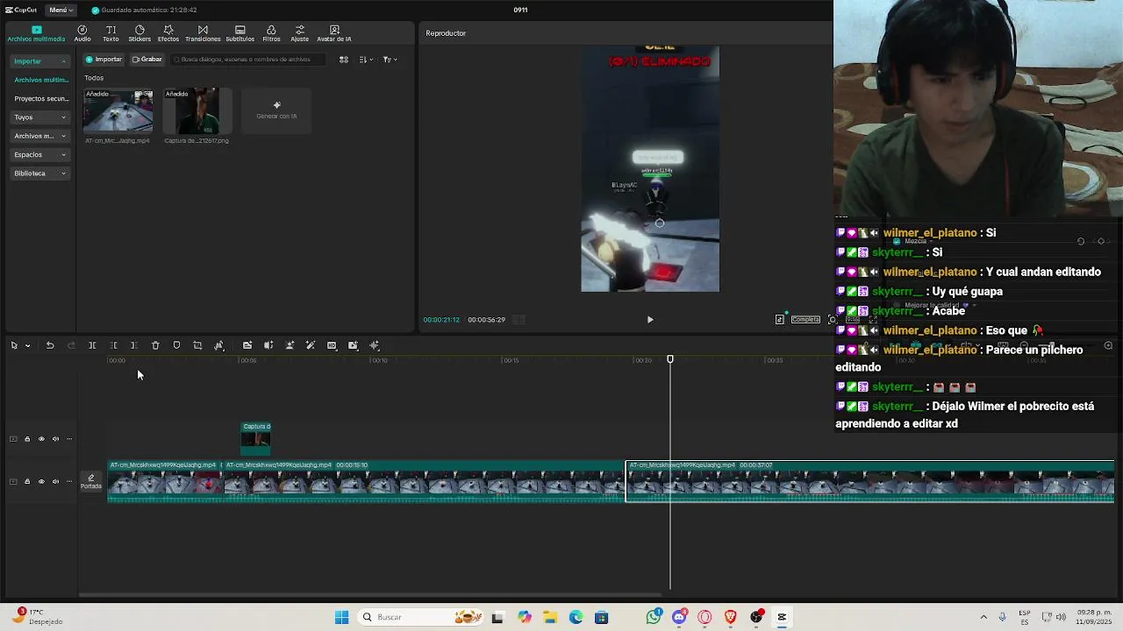
Task: Open the Filtros panel
Action: click(x=271, y=33)
